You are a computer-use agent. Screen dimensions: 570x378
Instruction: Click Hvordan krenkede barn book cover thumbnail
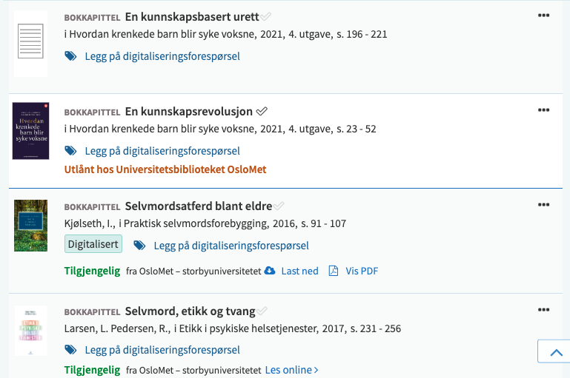pos(30,131)
